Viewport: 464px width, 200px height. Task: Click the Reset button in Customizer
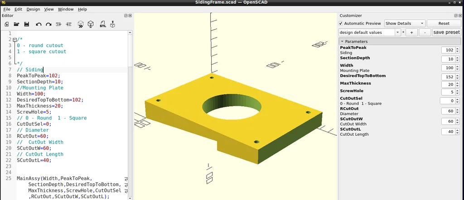pos(444,24)
